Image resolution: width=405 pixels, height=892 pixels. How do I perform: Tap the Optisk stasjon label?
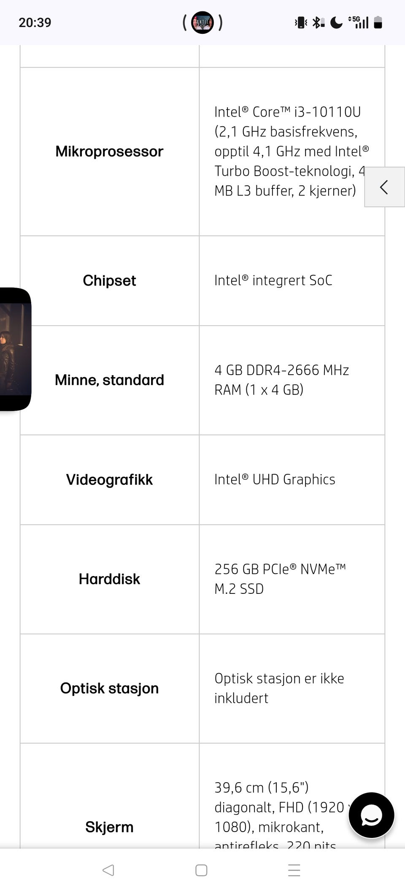tap(109, 688)
